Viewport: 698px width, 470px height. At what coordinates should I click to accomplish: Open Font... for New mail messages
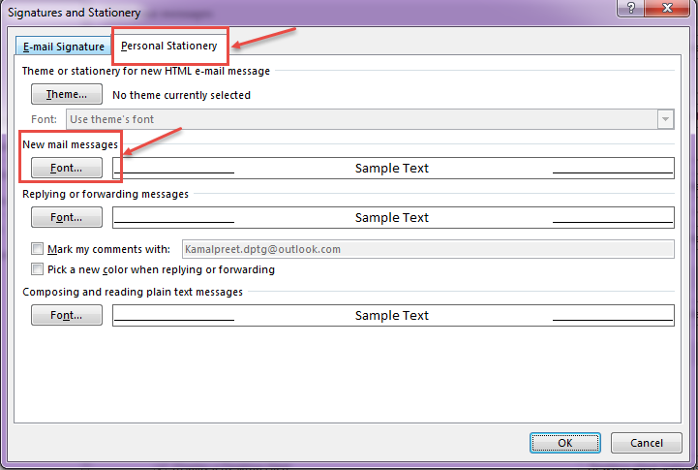(67, 168)
